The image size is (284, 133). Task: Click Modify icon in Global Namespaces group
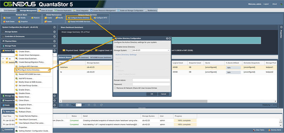[x=57, y=18]
